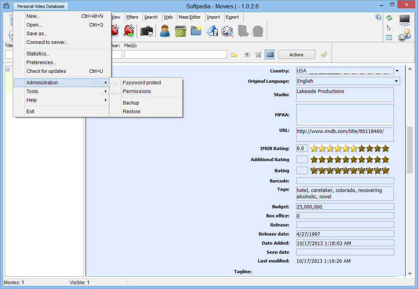The width and height of the screenshot is (418, 289).
Task: Click the Release date field 4/27/1997
Action: tap(345, 234)
